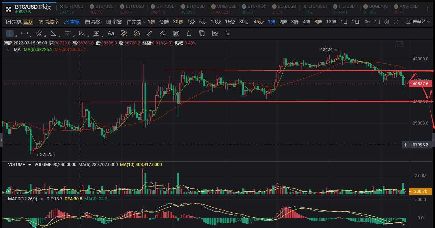This screenshot has width=435, height=228.
Task: Click the MA(30) legend value
Action: coord(70,50)
